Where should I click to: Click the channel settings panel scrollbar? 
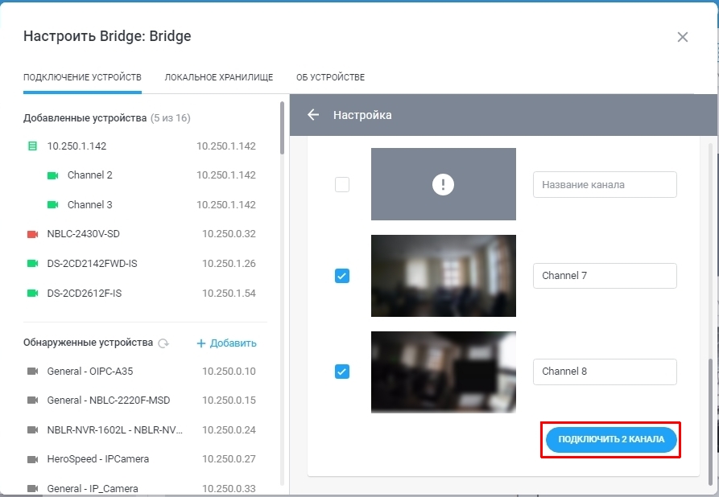pos(711,421)
